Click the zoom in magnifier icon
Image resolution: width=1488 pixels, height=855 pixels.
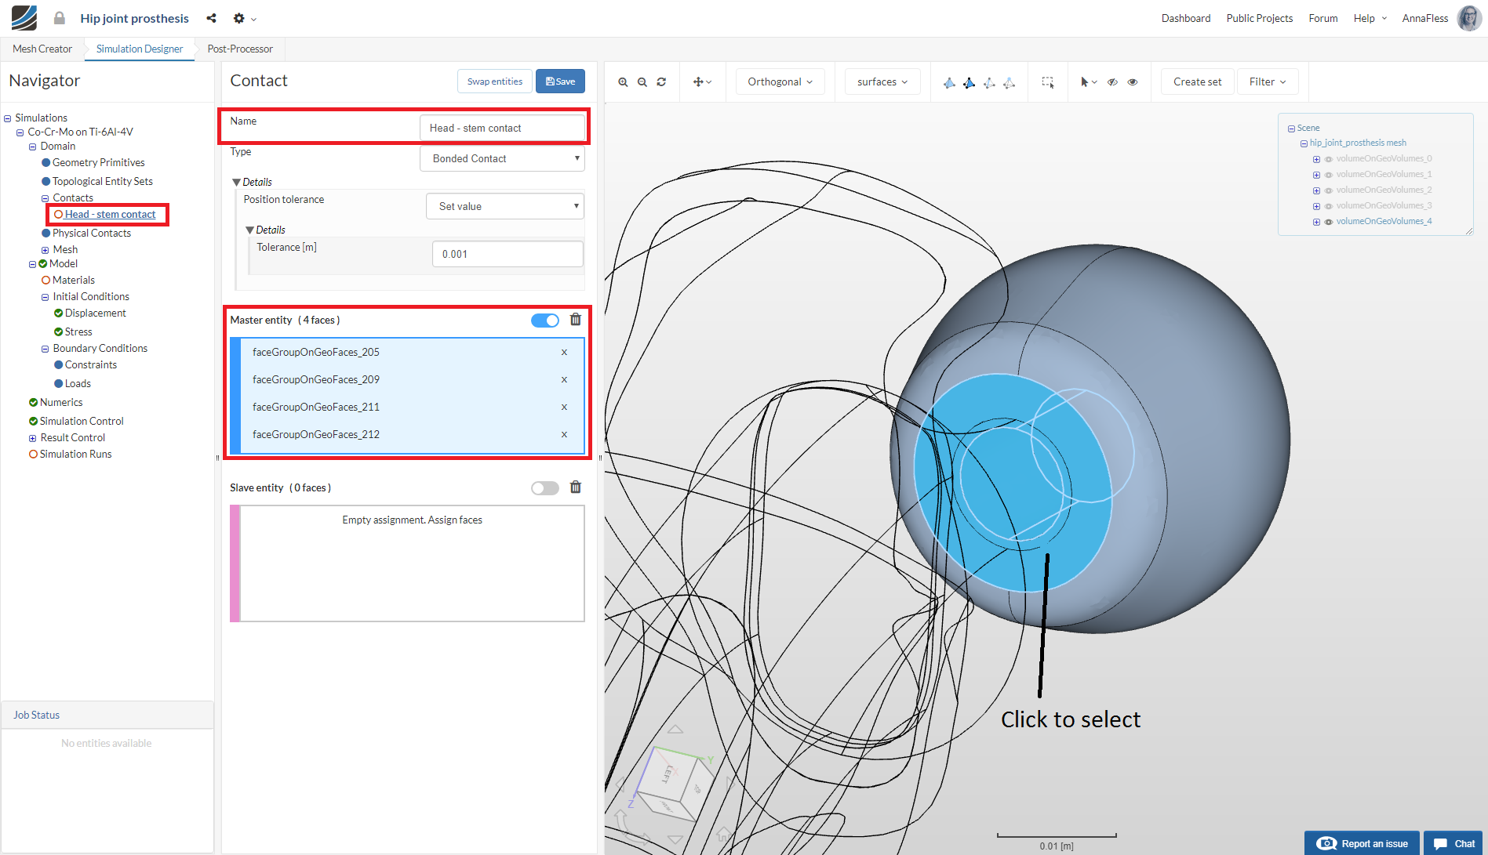[623, 82]
